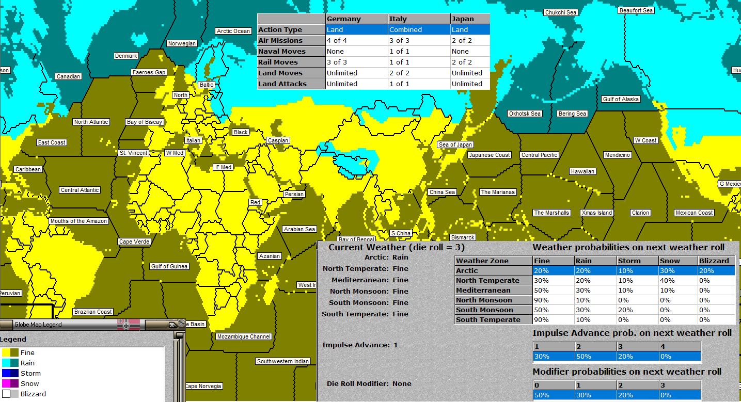Click the Arctic Ocean map label
This screenshot has height=402, width=741.
pos(233,31)
